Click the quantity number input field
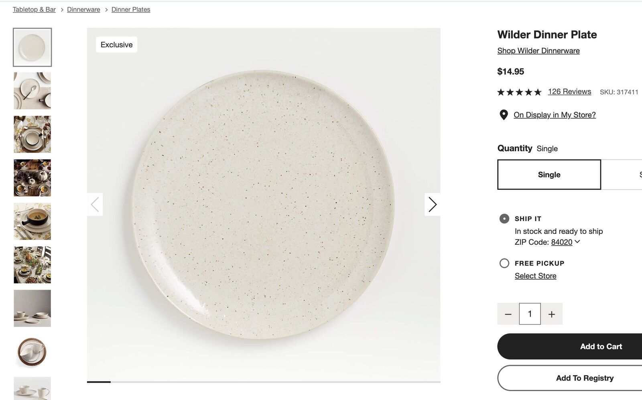The height and width of the screenshot is (400, 642). [x=530, y=314]
